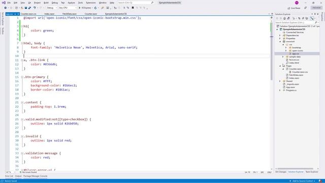Collapse the wwwroot folder

click(280, 42)
